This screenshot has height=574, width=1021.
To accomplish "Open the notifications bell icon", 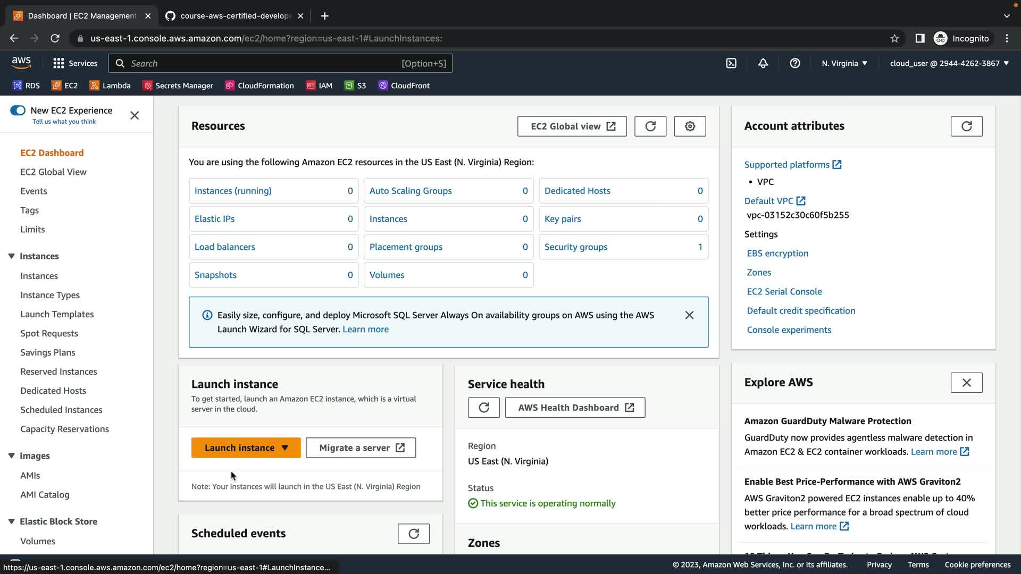I will coord(763,63).
